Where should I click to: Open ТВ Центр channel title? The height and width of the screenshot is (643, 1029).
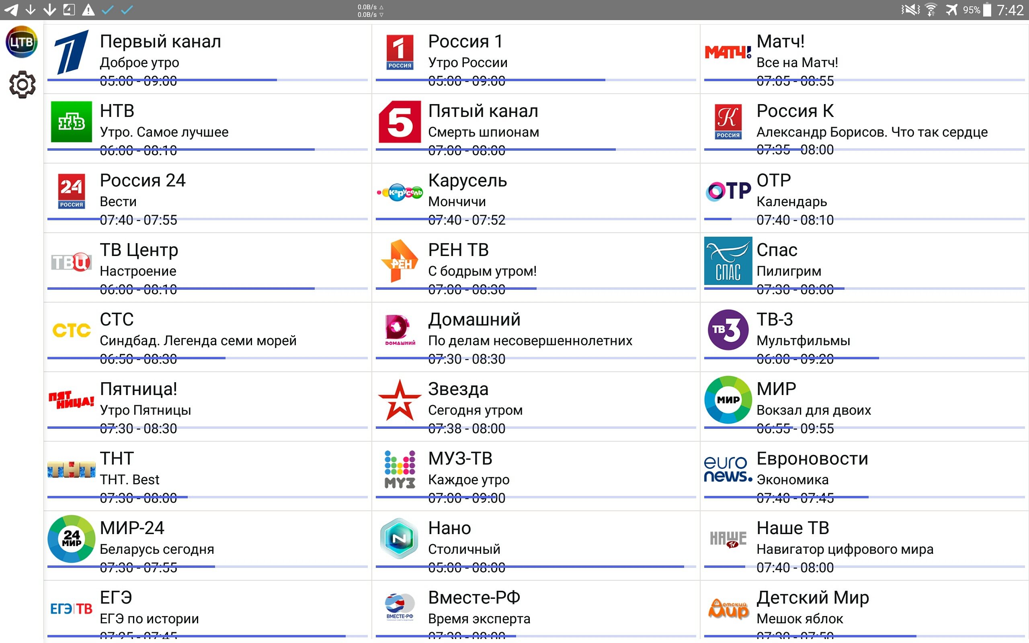(x=139, y=250)
